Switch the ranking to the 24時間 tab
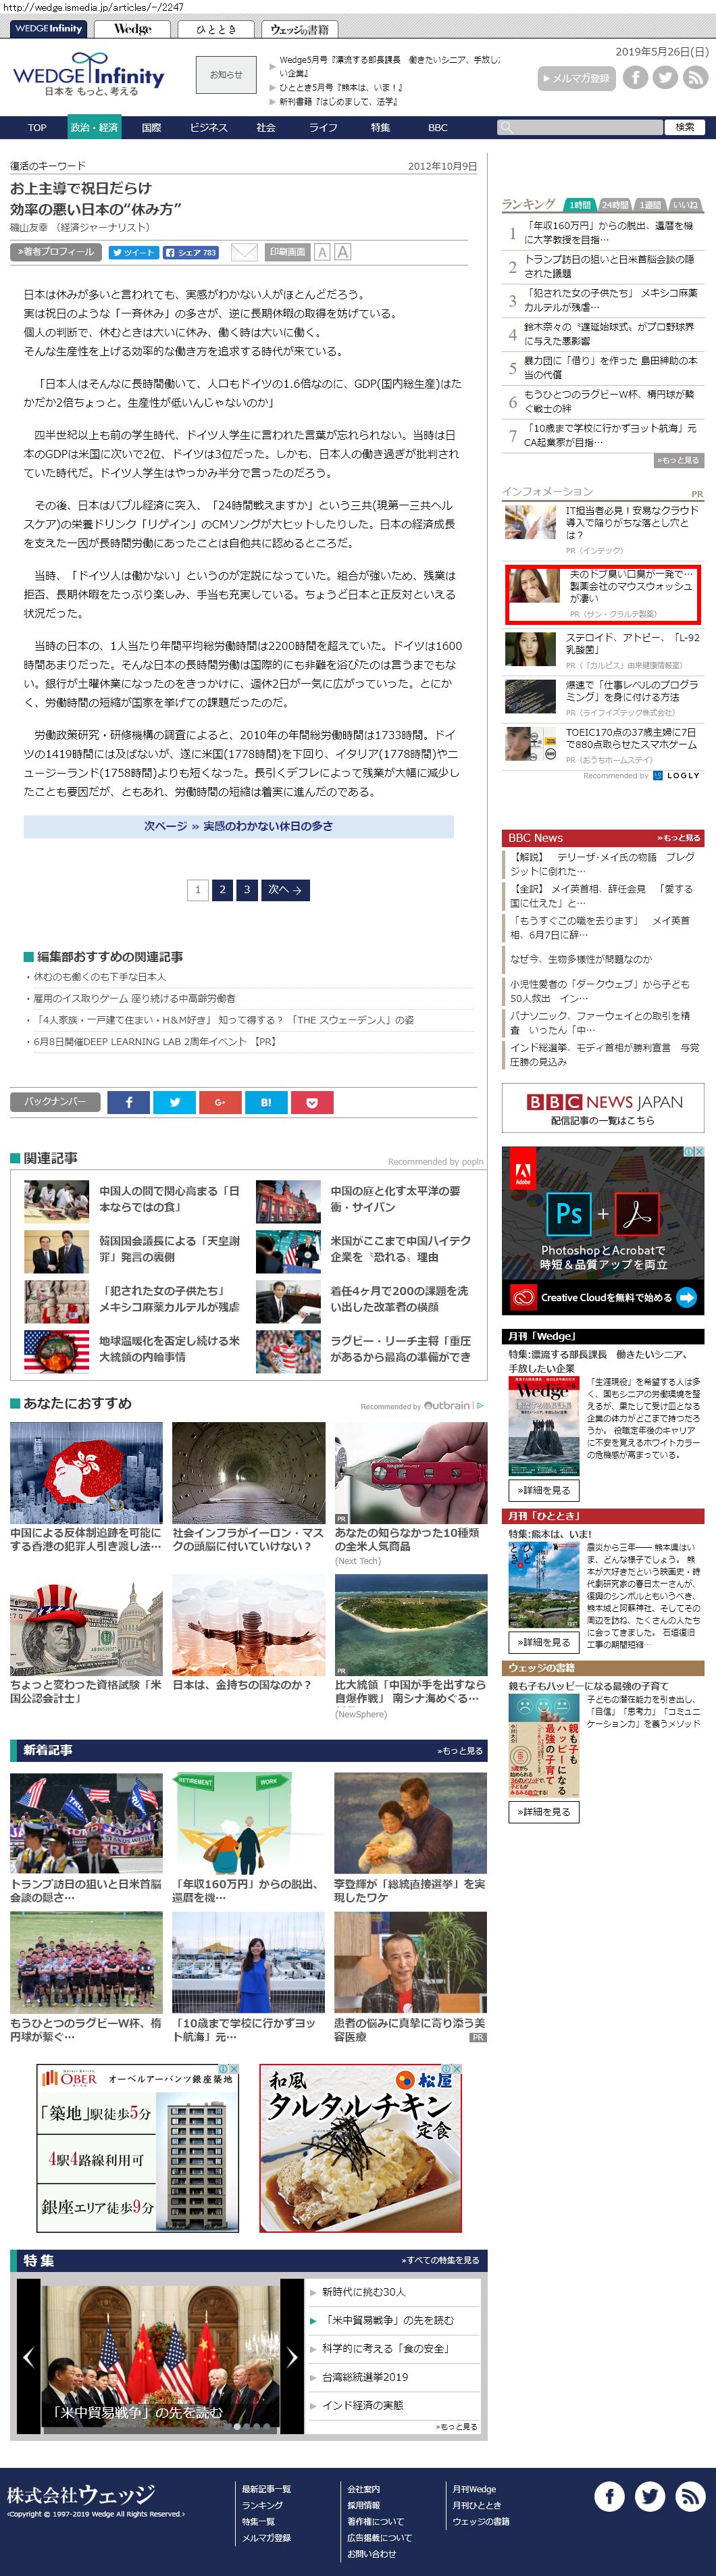The image size is (716, 2576). (614, 205)
